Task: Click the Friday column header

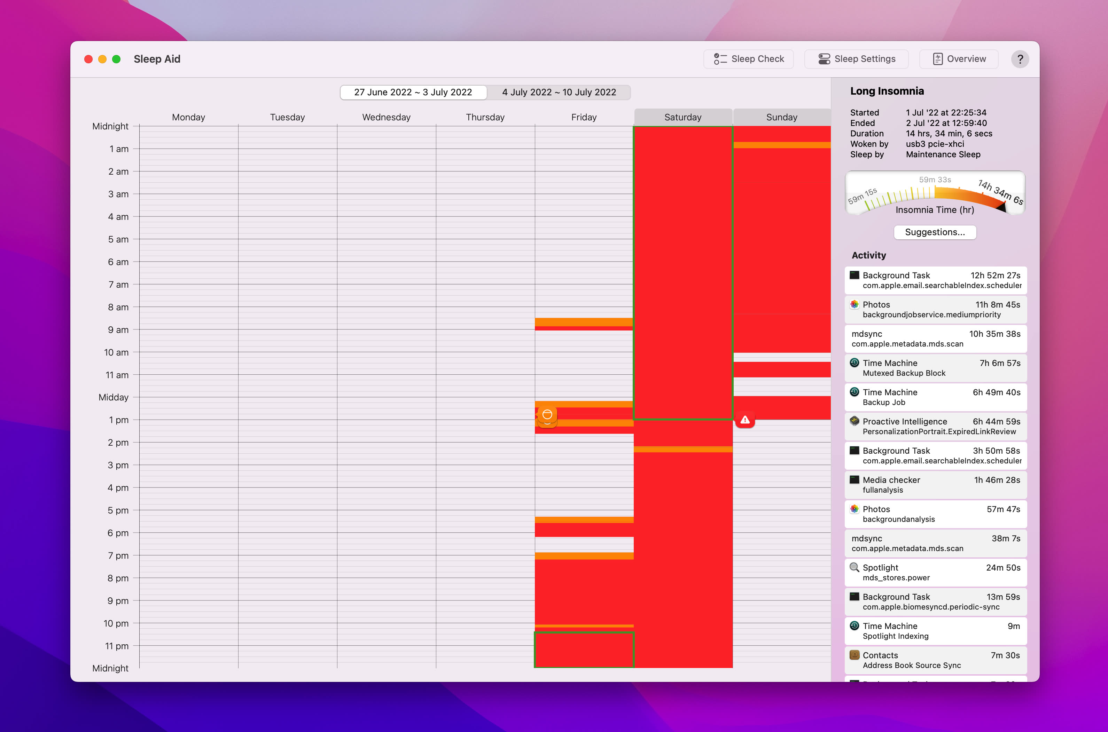Action: [x=584, y=117]
